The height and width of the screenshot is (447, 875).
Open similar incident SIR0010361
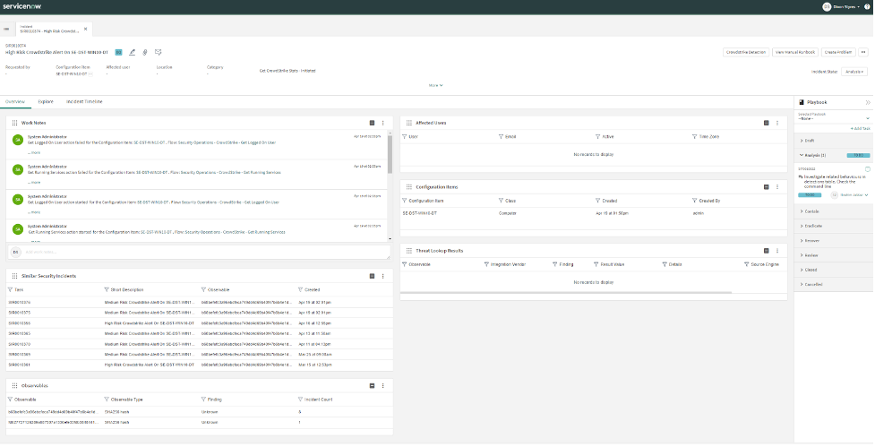pos(20,365)
